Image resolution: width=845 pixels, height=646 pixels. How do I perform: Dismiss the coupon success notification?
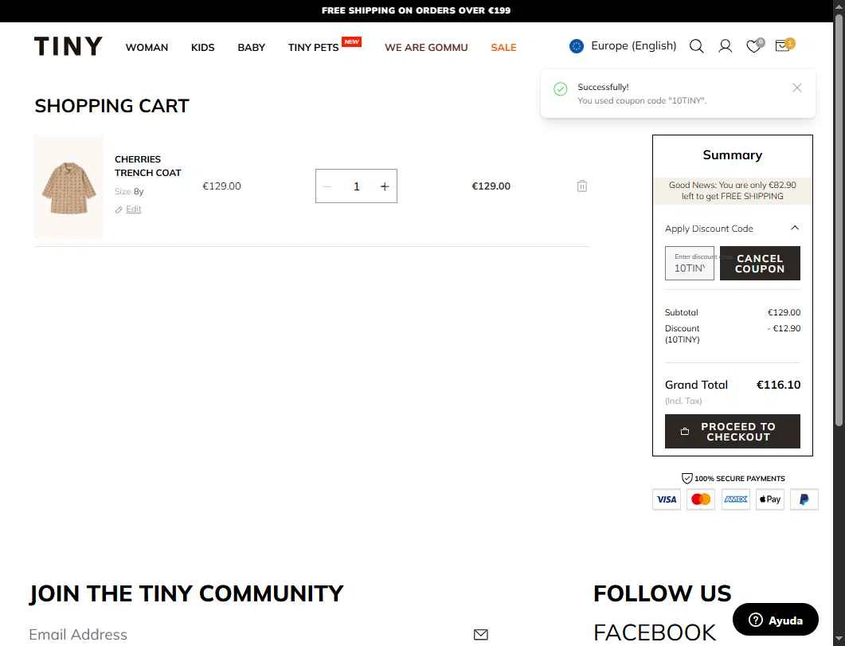coord(797,88)
